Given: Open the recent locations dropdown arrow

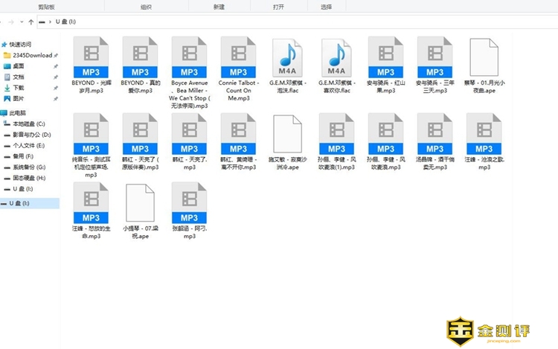Looking at the screenshot, I should coord(22,22).
